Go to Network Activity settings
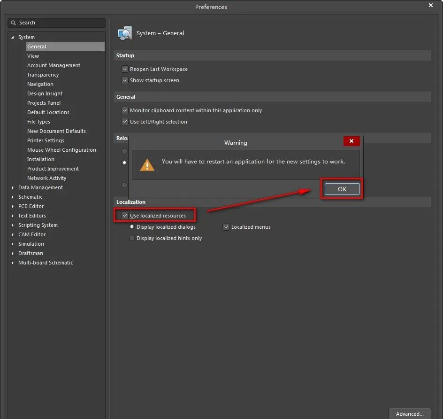The width and height of the screenshot is (443, 419). (46, 178)
